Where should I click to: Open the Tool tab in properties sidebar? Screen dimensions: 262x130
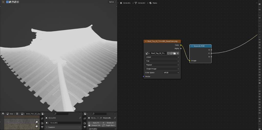click(x=42, y=118)
